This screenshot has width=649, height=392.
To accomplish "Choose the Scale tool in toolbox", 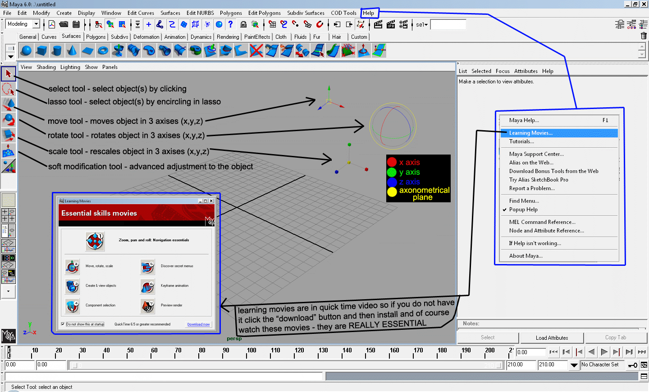I will pyautogui.click(x=9, y=135).
